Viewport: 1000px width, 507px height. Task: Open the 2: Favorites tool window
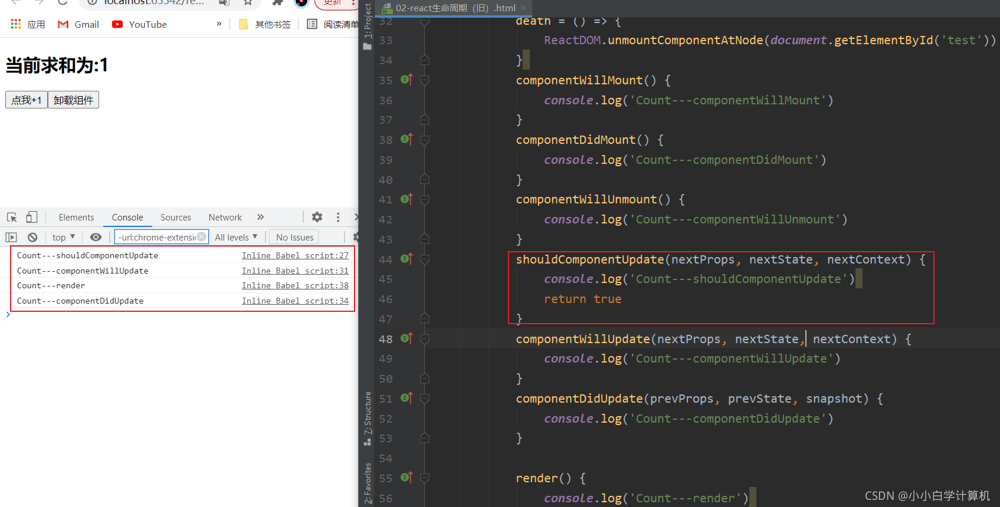368,483
